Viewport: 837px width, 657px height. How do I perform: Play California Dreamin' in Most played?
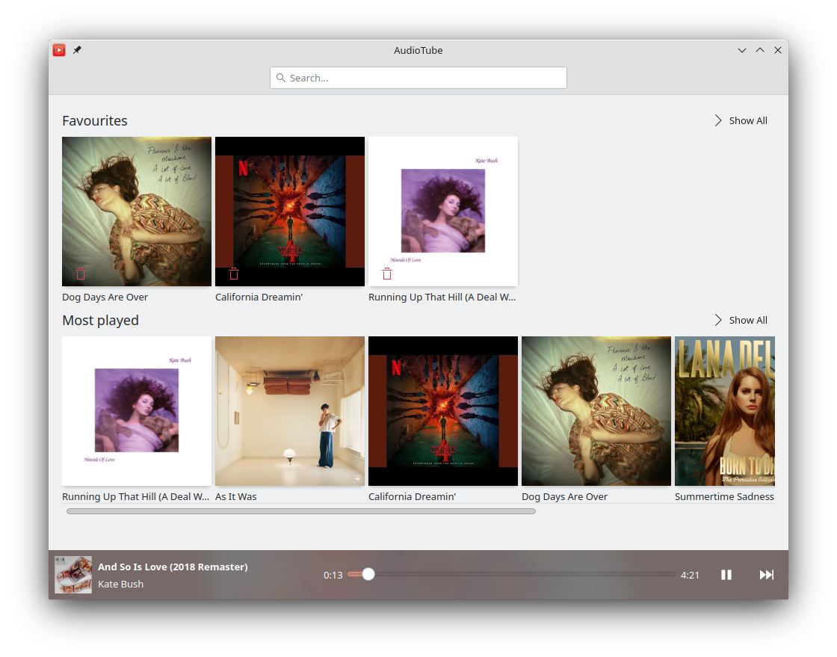[x=443, y=411]
